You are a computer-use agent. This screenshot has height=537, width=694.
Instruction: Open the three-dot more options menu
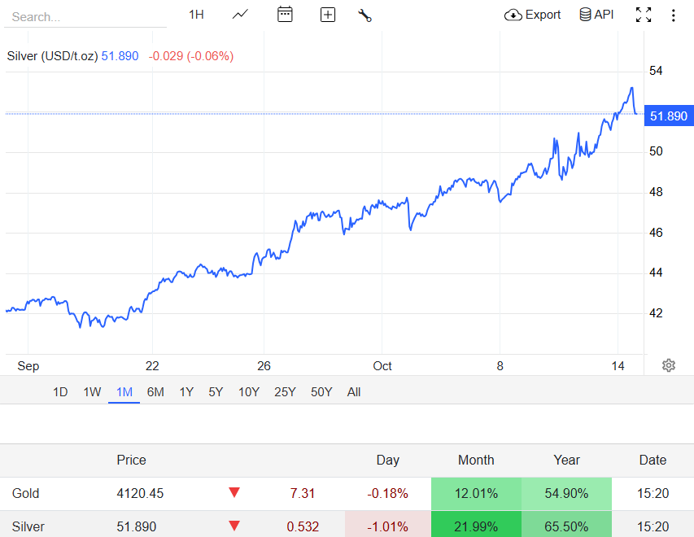pyautogui.click(x=673, y=15)
